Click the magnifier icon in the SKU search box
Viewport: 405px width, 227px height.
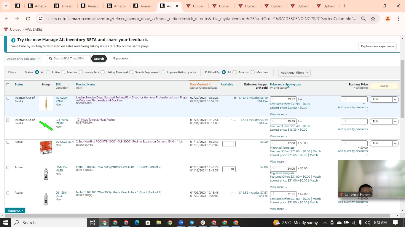(51, 59)
